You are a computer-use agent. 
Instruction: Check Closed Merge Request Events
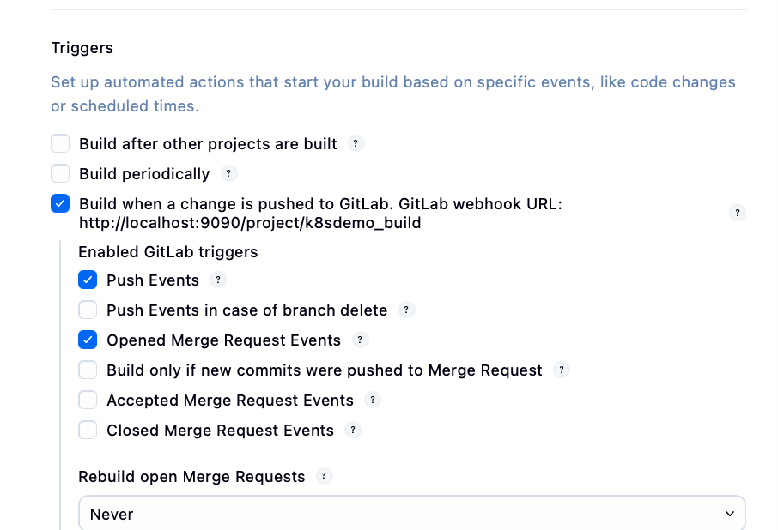[x=88, y=430]
